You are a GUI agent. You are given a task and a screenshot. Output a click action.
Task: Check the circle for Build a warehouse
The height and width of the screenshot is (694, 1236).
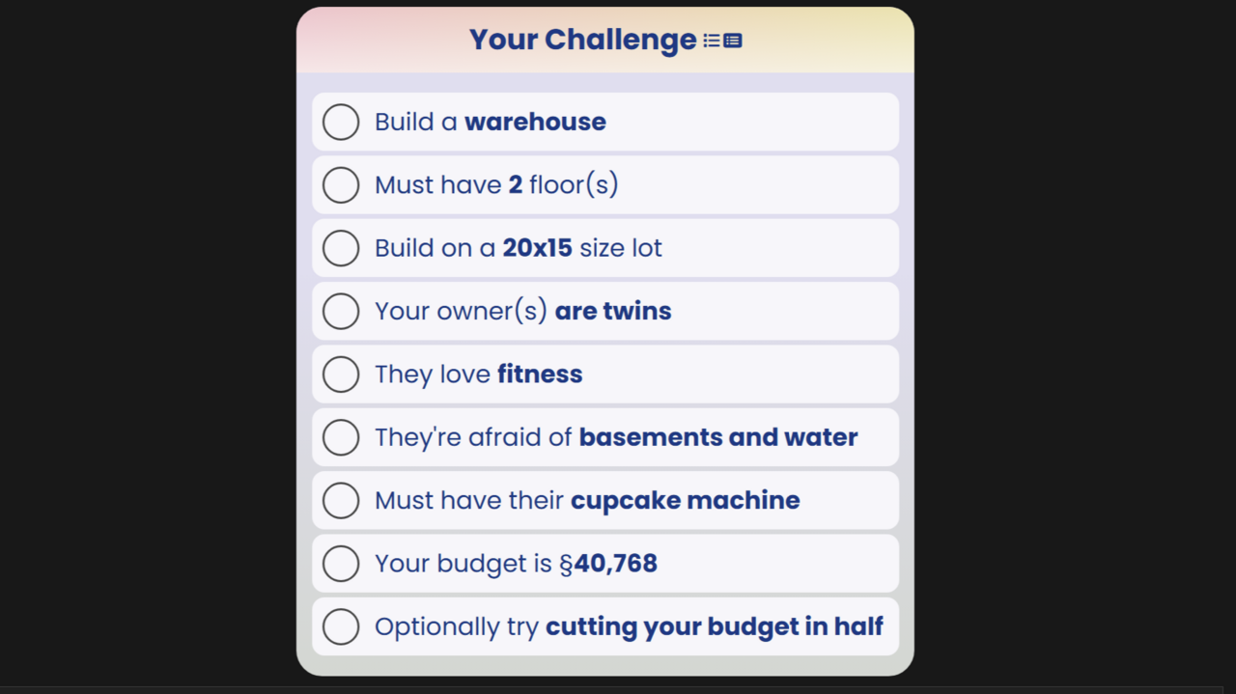click(341, 122)
